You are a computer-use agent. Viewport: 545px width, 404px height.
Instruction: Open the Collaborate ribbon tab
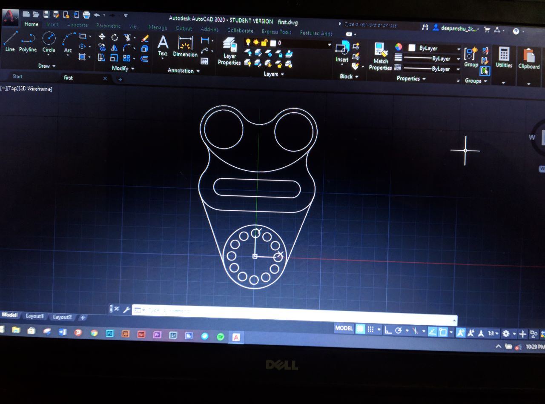point(240,30)
